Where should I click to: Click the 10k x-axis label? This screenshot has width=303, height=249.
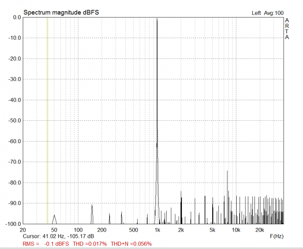(x=236, y=230)
